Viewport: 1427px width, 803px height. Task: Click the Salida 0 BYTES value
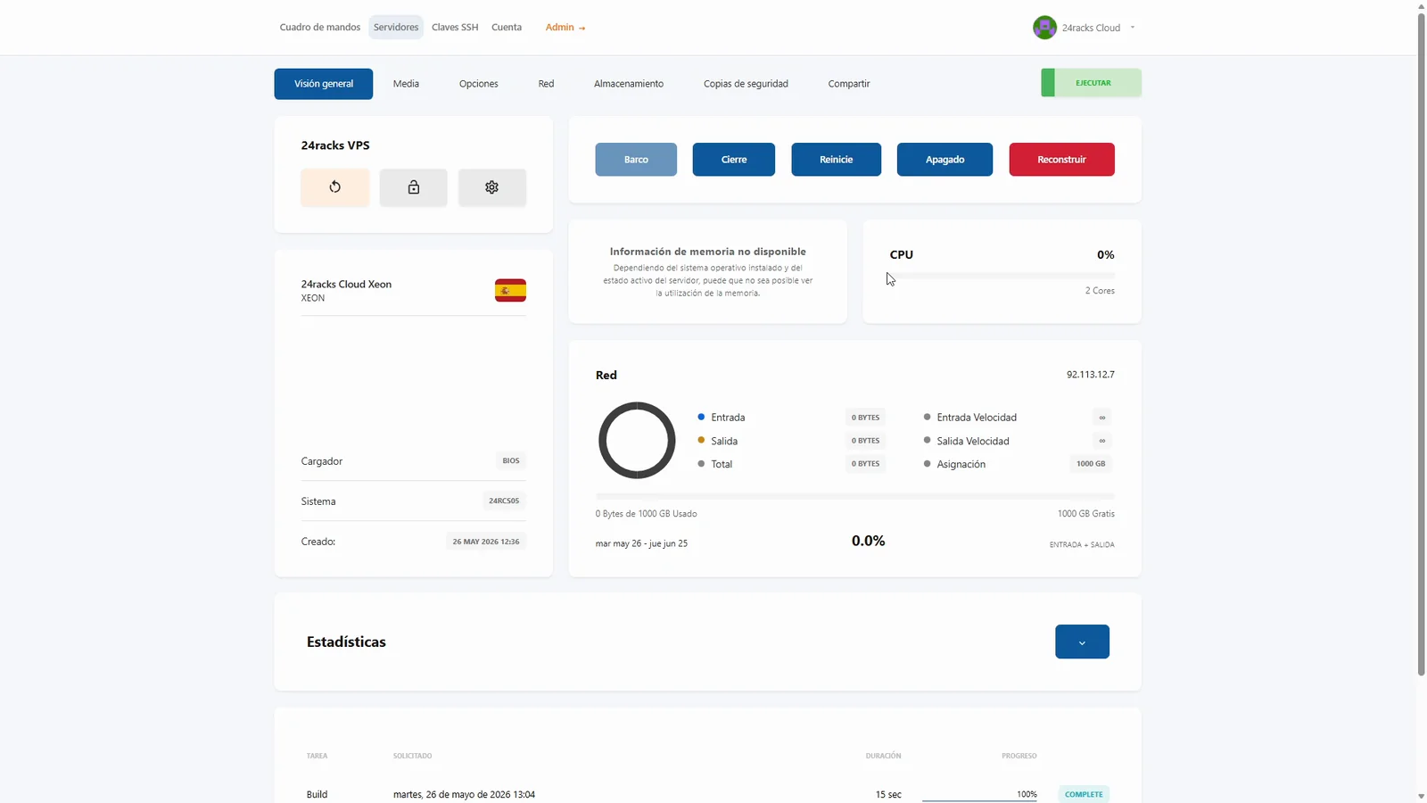pos(865,441)
